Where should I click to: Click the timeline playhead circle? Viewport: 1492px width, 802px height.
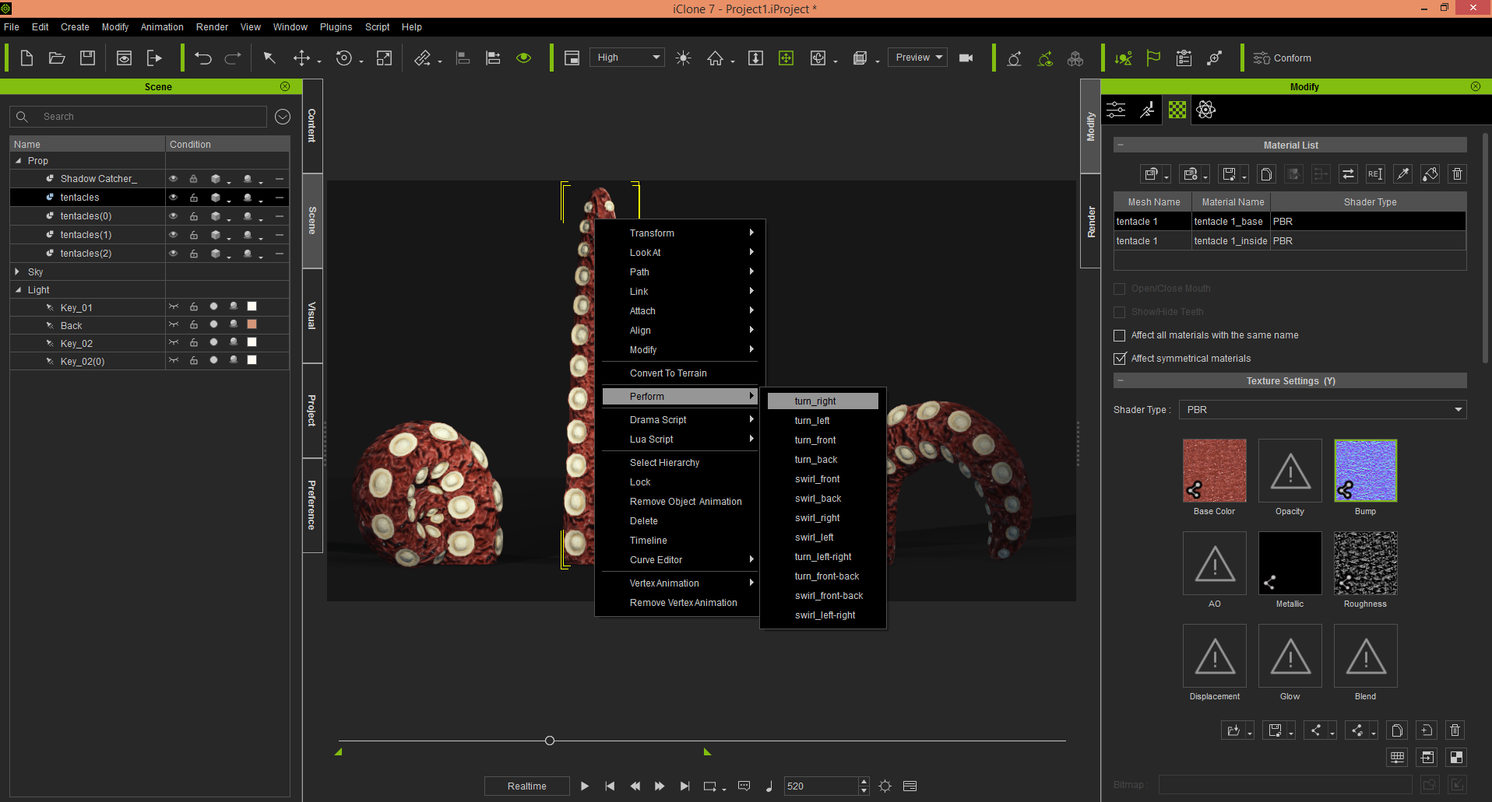[550, 741]
